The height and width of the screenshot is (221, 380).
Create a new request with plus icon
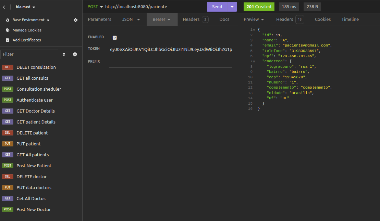75,54
